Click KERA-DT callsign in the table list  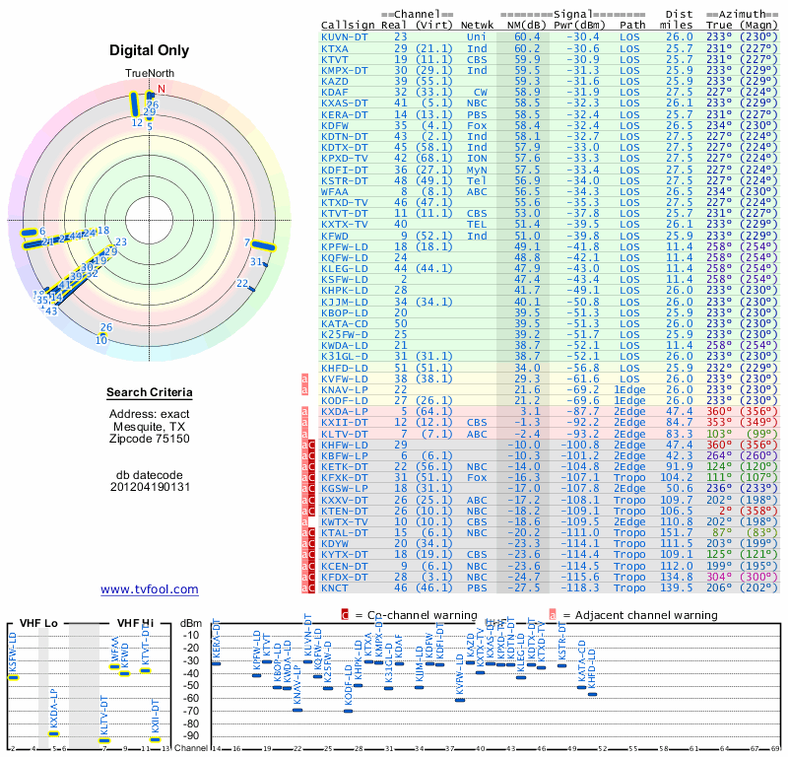pyautogui.click(x=344, y=114)
